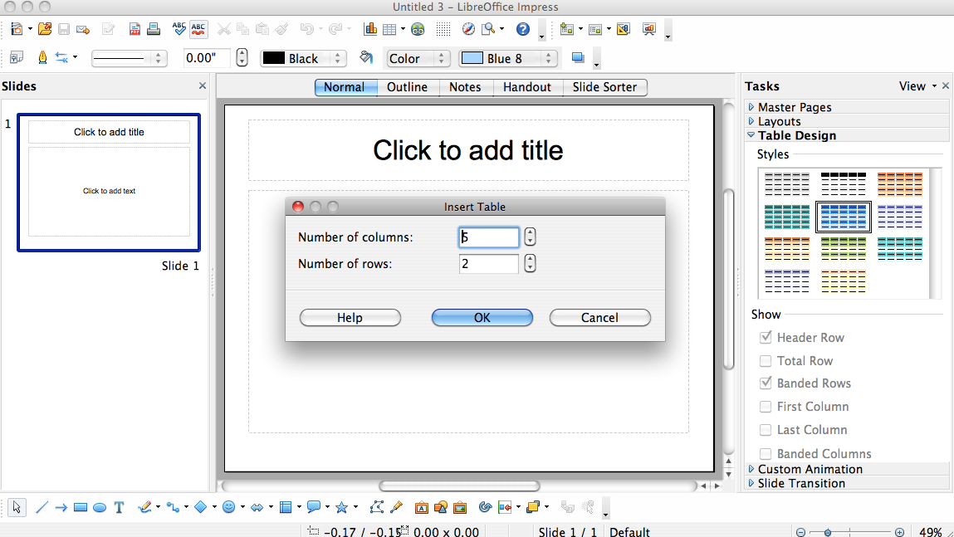
Task: Start the Slide Show icon
Action: (x=649, y=28)
